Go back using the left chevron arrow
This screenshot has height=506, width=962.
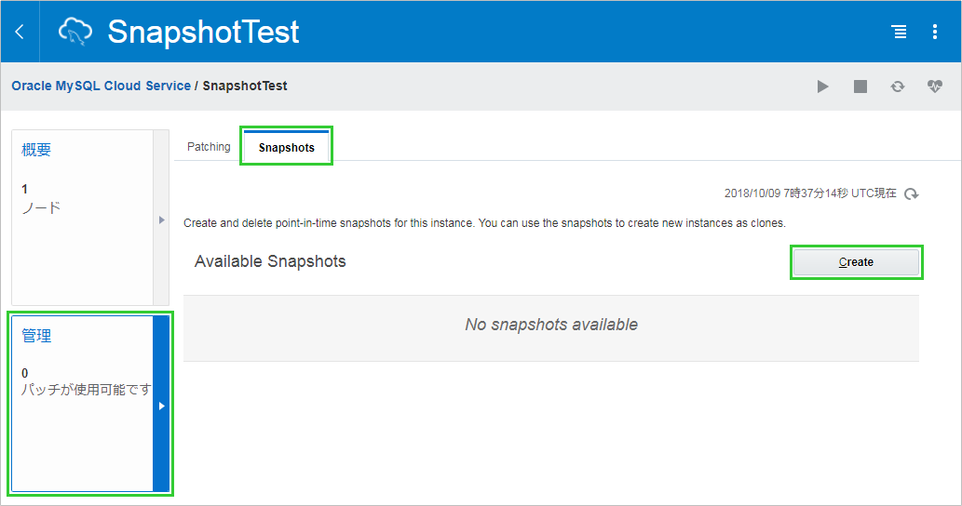click(20, 32)
